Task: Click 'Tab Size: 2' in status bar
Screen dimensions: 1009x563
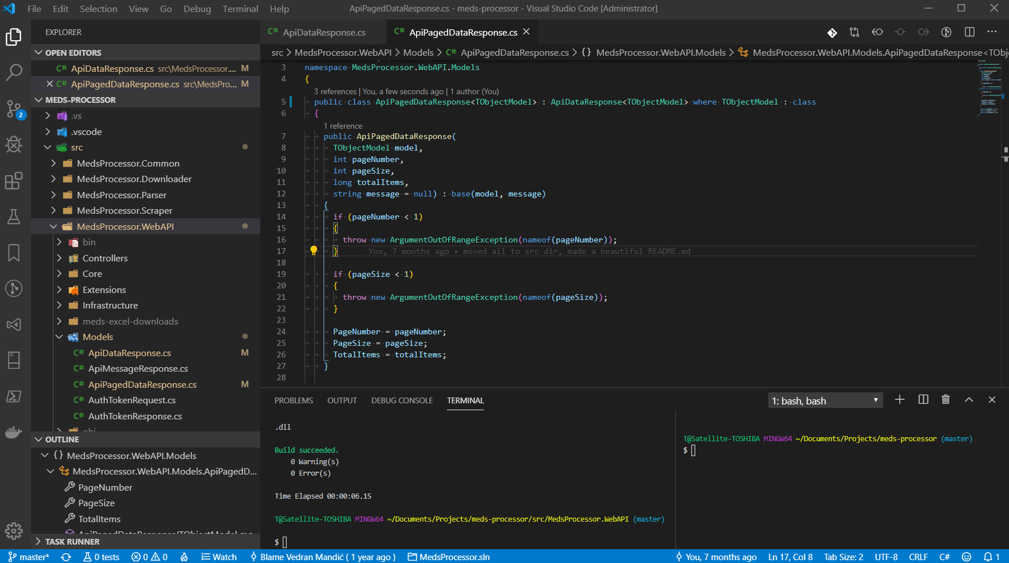Action: [x=844, y=557]
